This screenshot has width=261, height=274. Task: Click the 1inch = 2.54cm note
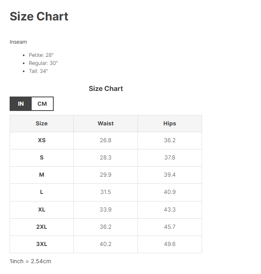(x=30, y=261)
